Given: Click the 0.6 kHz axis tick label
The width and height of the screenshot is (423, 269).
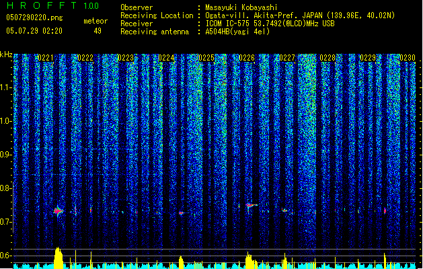Looking at the screenshot, I should pos(6,256).
